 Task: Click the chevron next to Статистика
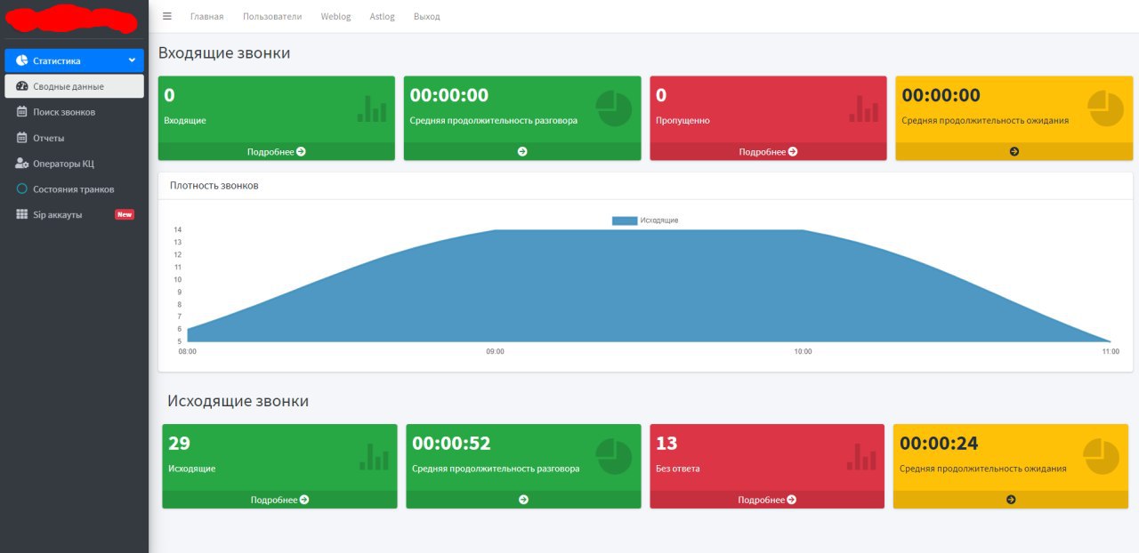point(132,60)
